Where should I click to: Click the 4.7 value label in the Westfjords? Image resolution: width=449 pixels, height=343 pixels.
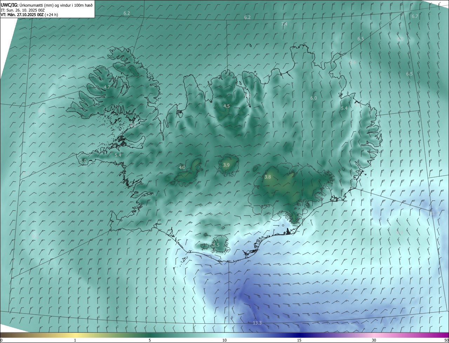click(x=107, y=87)
